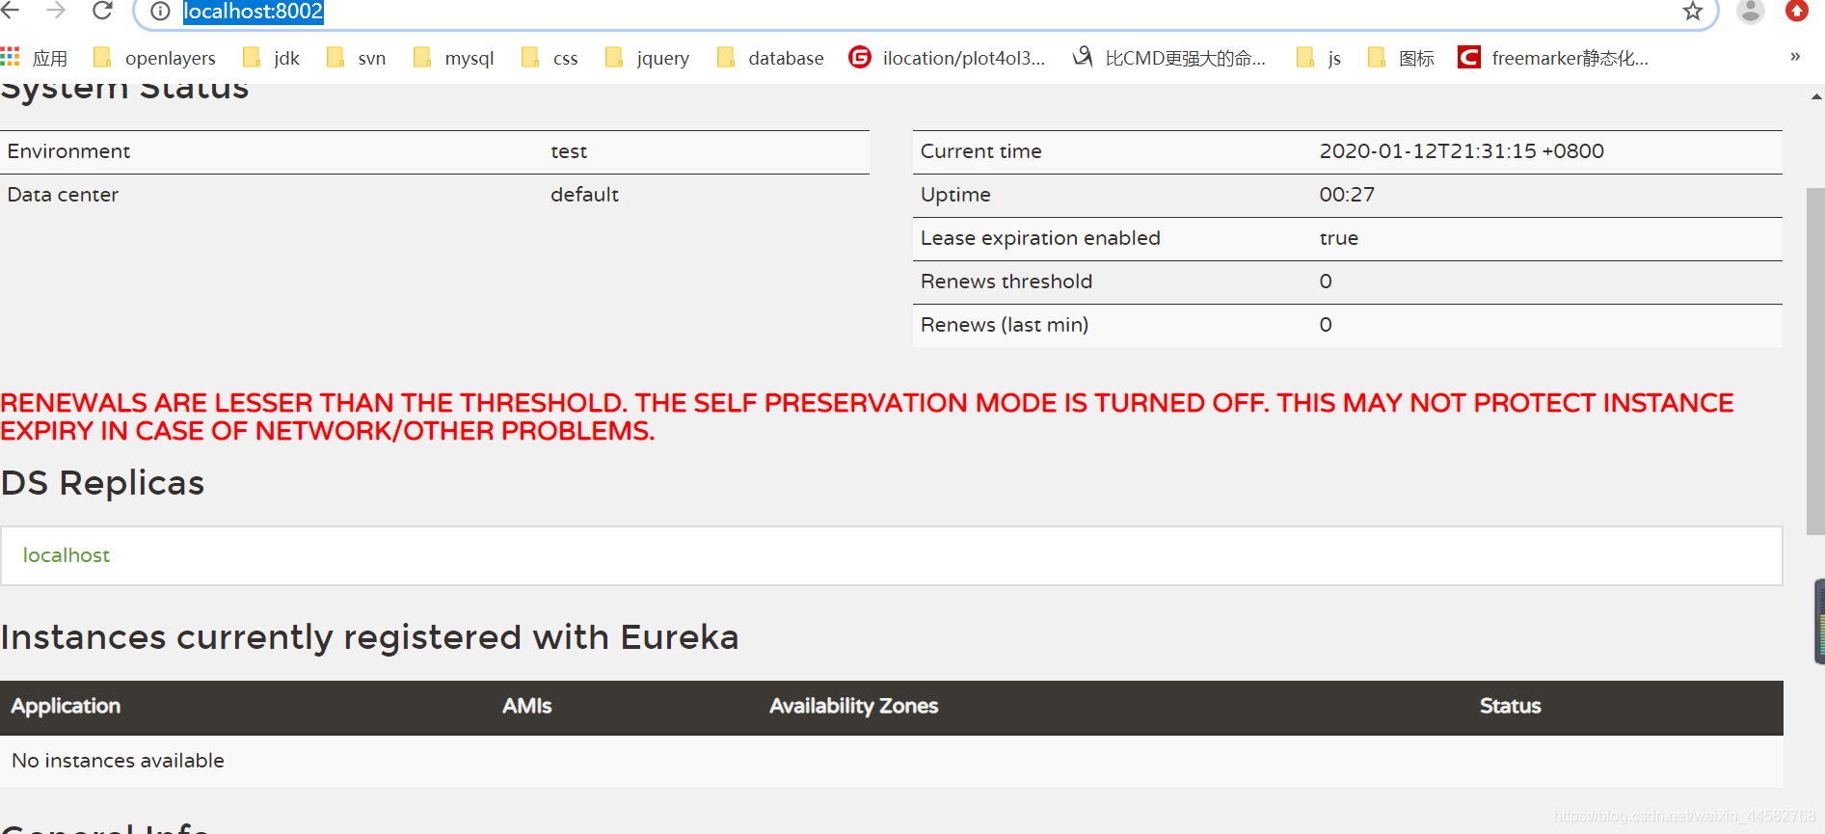Reload the page with refresh icon
The height and width of the screenshot is (834, 1825).
click(x=102, y=11)
